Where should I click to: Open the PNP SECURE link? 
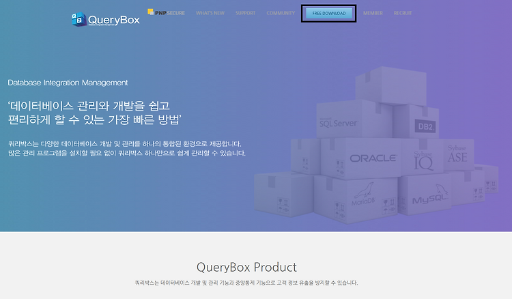(x=166, y=13)
